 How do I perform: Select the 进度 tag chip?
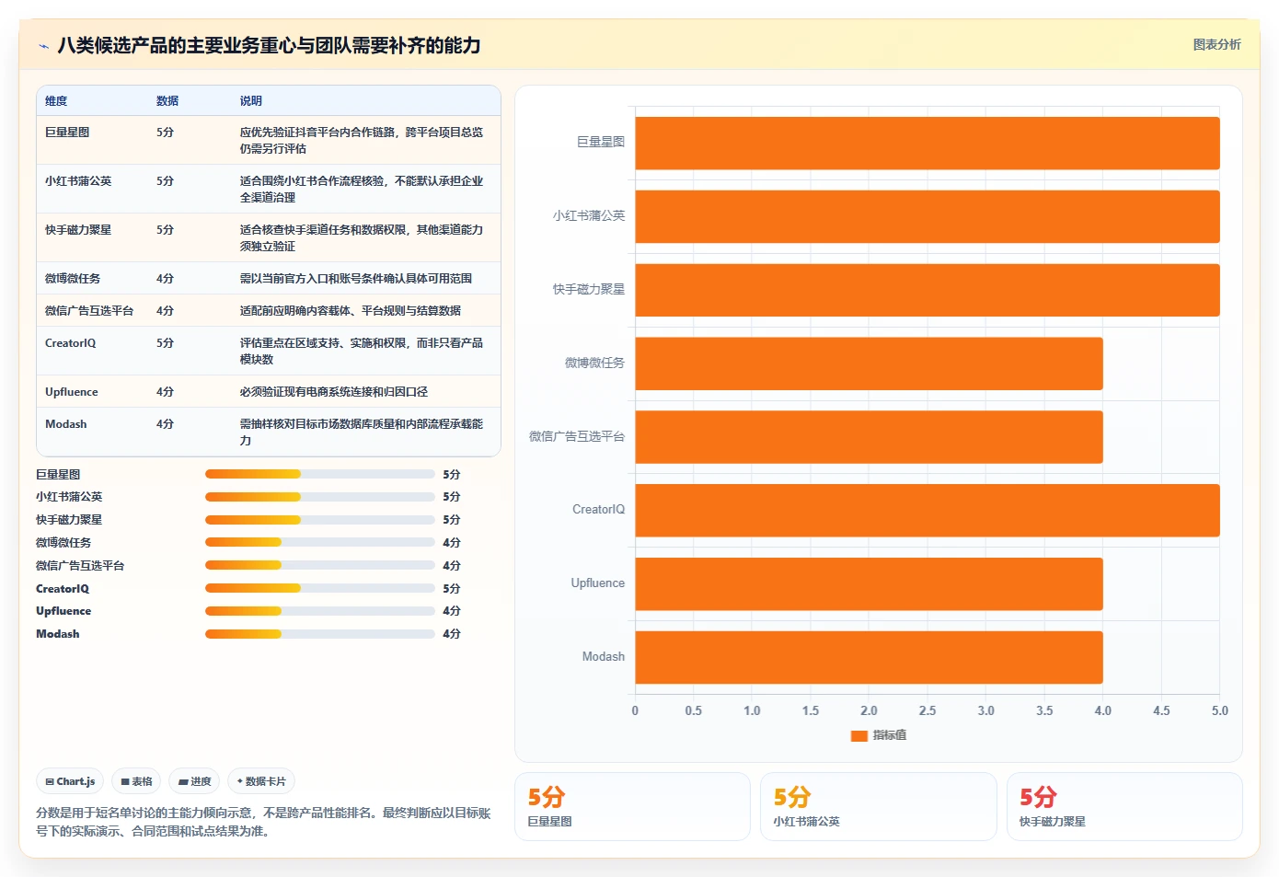(x=194, y=781)
